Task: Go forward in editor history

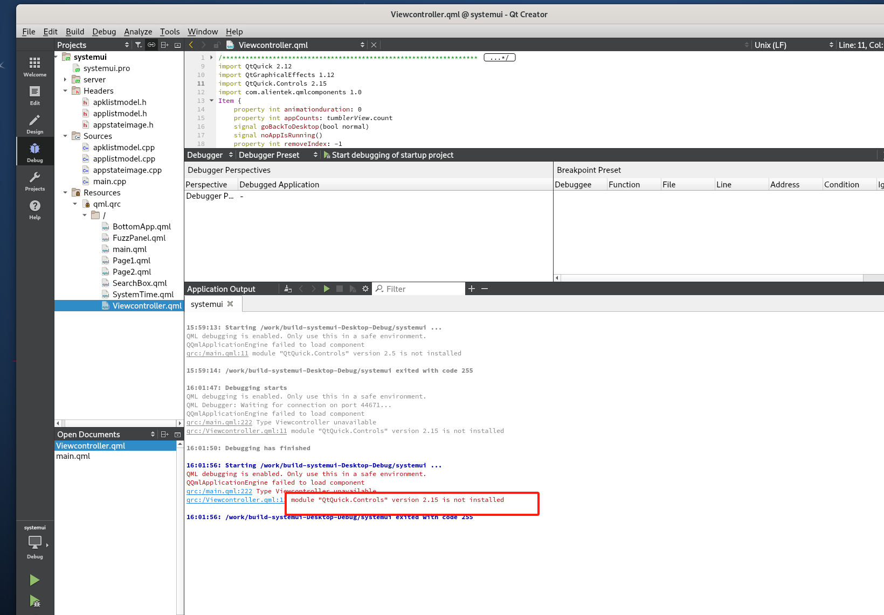Action: click(204, 45)
